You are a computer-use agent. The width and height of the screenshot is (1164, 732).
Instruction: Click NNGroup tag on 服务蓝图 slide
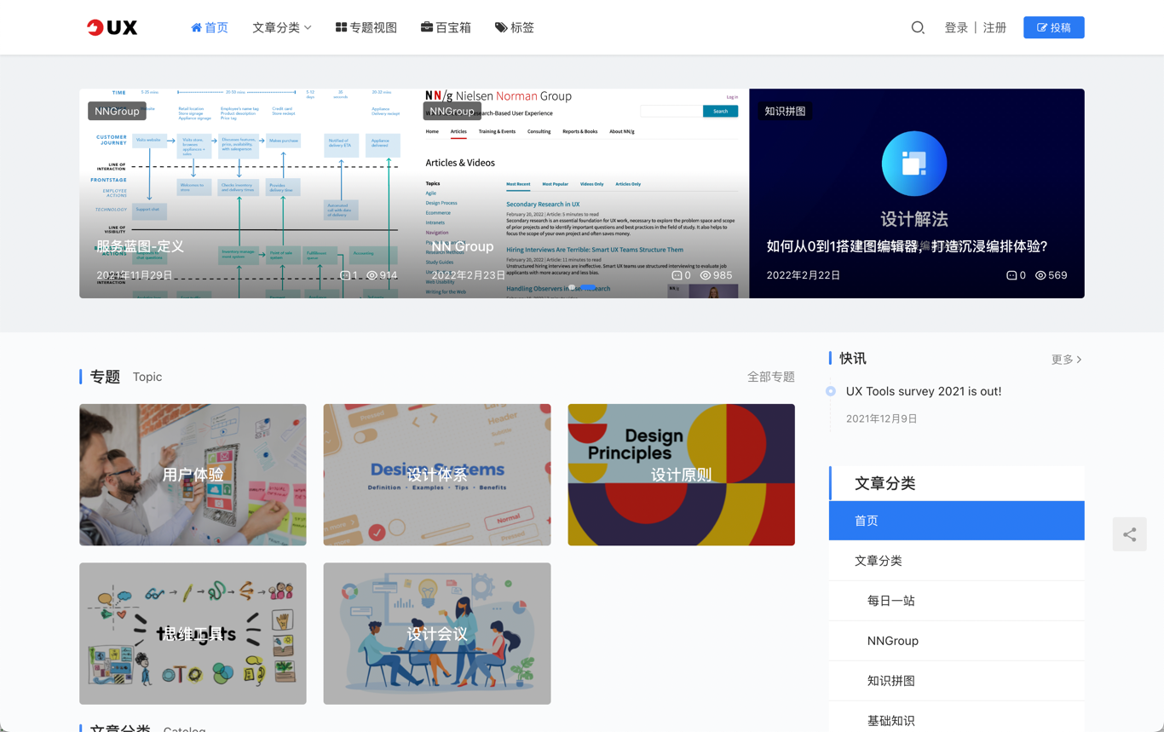[117, 111]
